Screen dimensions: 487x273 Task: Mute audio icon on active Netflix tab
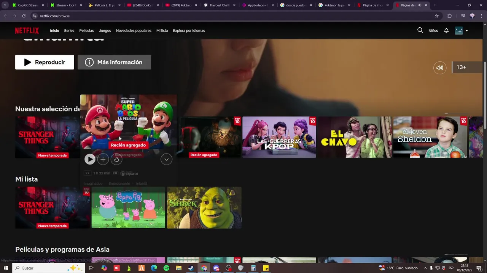(420, 5)
